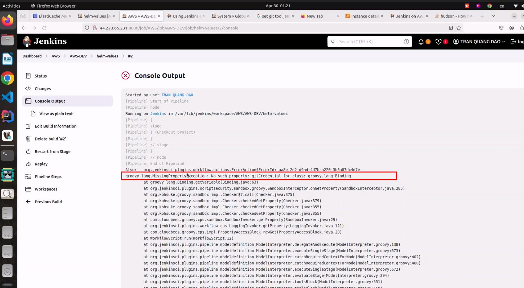524x288 pixels.
Task: Click the search help question mark icon
Action: pos(406,42)
